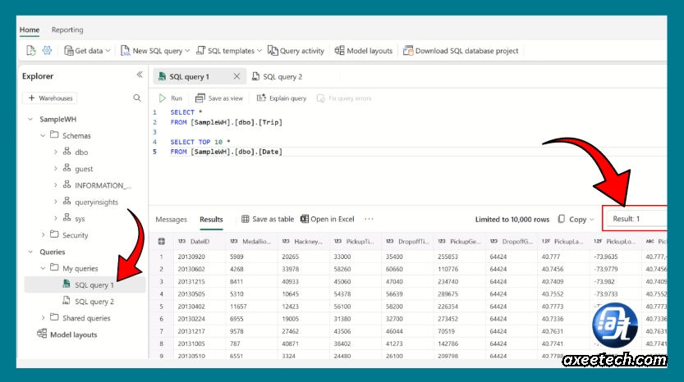684x382 pixels.
Task: Expand the sys schema
Action: (x=55, y=218)
